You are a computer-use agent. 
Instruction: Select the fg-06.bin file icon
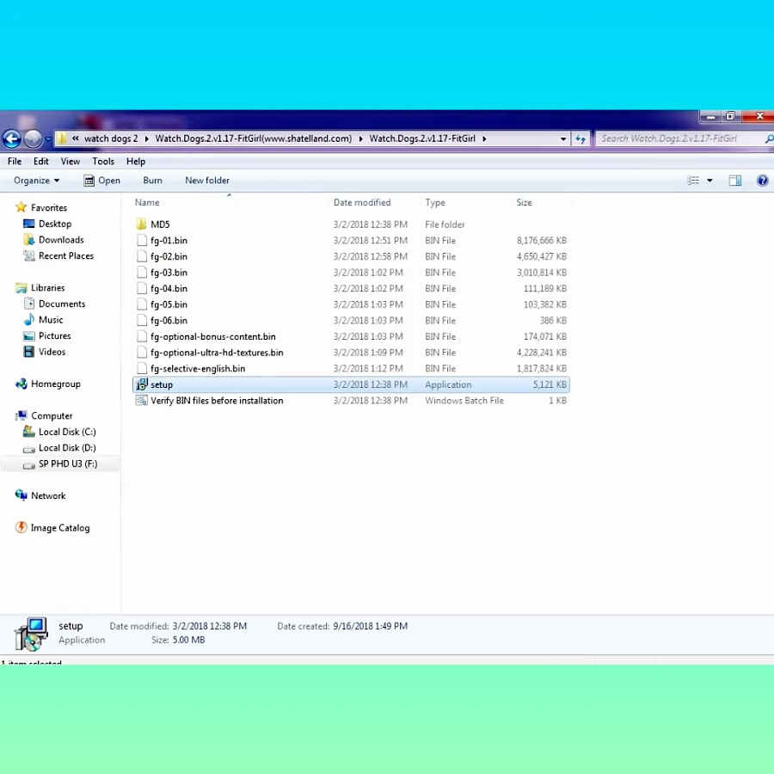click(x=142, y=321)
